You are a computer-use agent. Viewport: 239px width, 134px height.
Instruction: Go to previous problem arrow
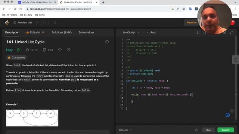click(39, 22)
